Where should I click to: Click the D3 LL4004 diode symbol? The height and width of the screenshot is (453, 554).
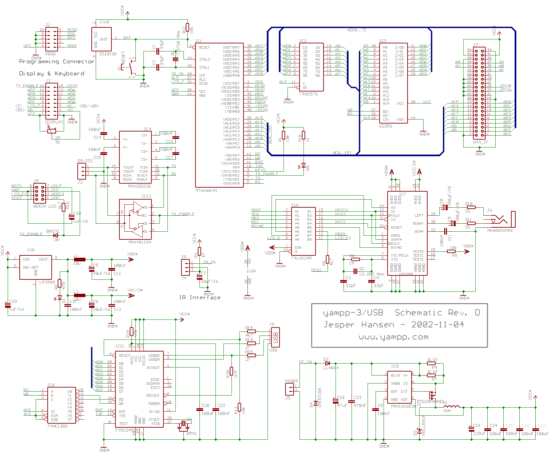(x=327, y=363)
